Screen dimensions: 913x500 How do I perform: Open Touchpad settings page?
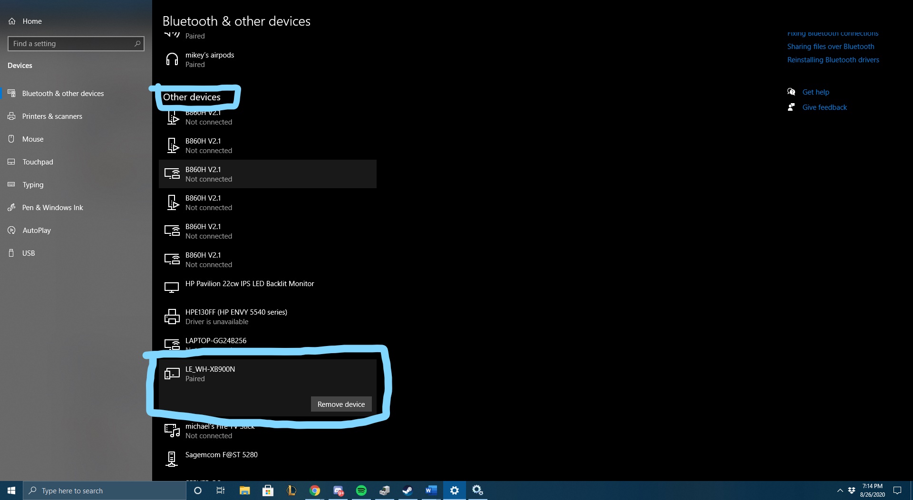(38, 162)
